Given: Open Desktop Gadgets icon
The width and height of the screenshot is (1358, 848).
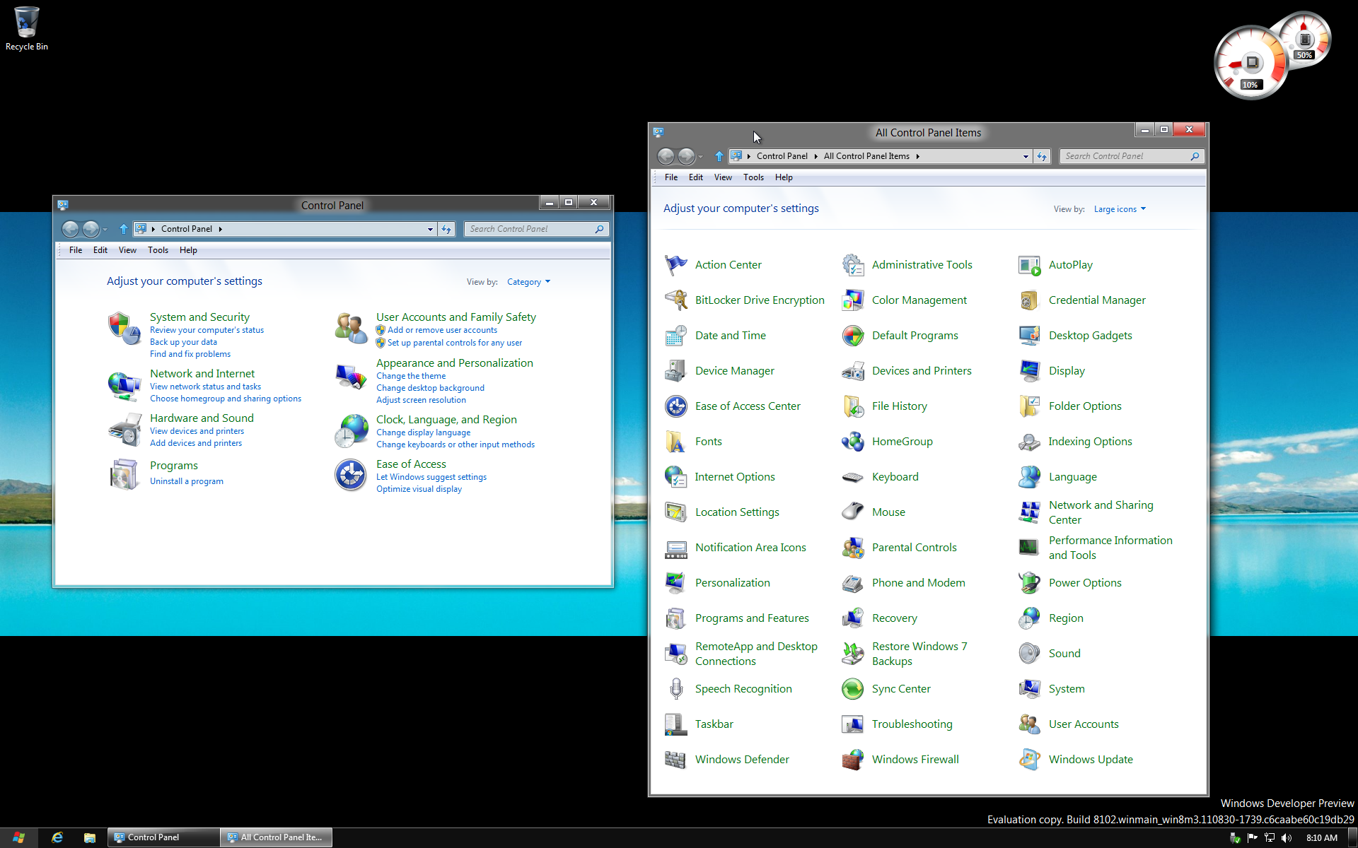Looking at the screenshot, I should point(1029,336).
